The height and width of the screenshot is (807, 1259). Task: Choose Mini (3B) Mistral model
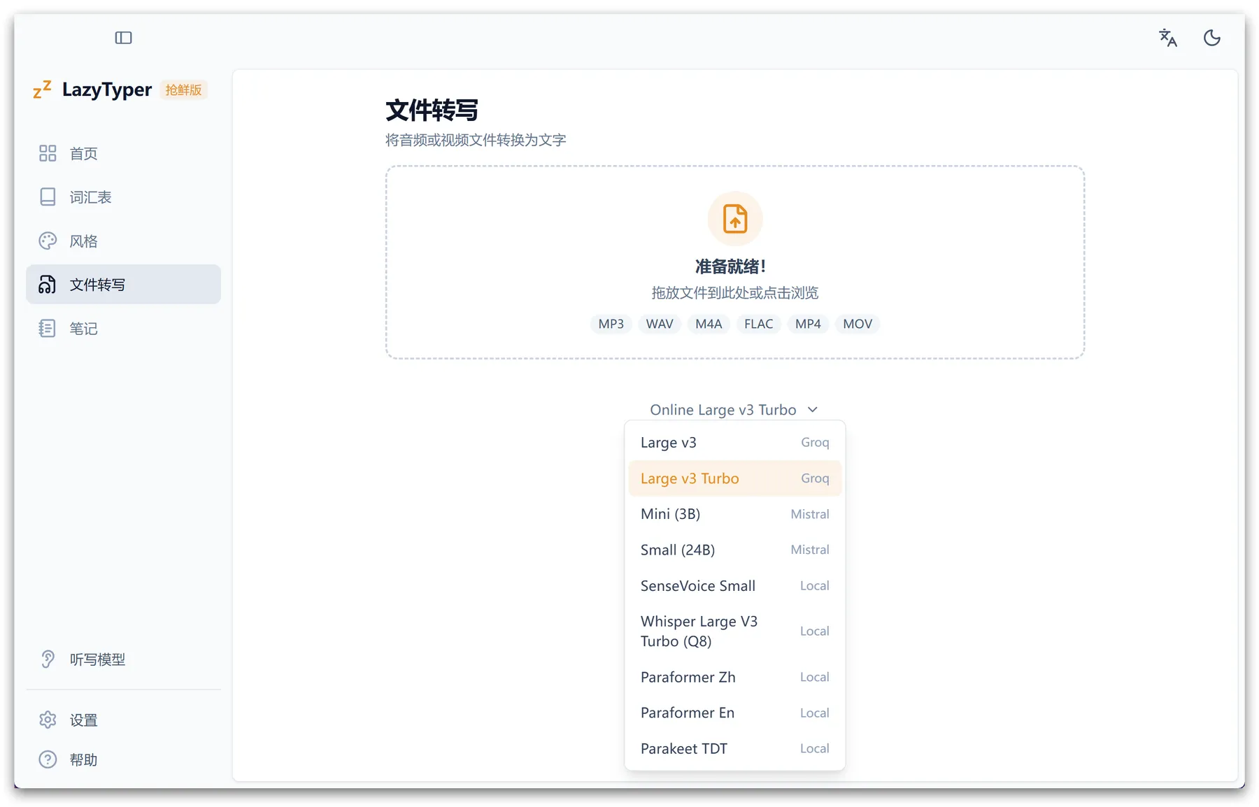[734, 514]
